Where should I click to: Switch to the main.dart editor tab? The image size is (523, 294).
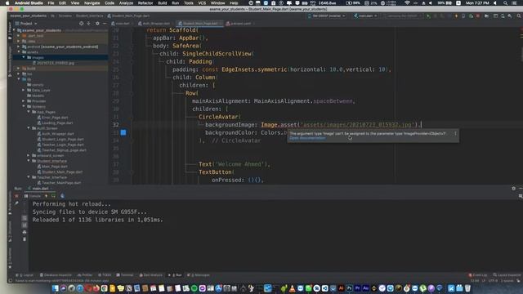[121, 24]
